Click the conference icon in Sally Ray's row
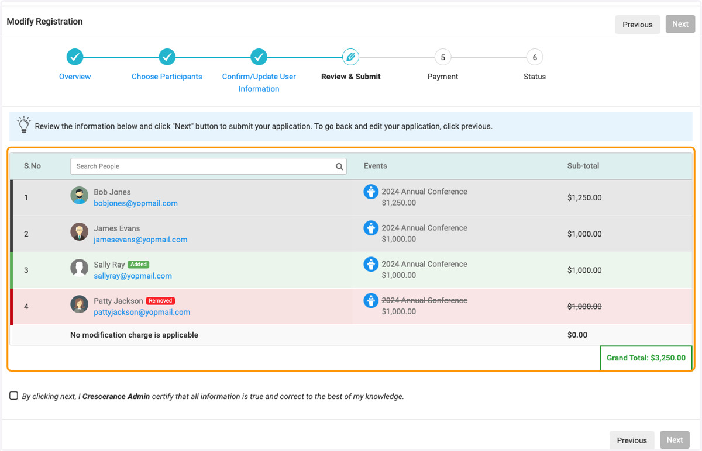This screenshot has height=451, width=702. [371, 264]
